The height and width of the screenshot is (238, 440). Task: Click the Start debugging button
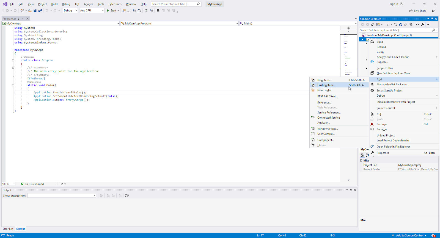tap(111, 10)
